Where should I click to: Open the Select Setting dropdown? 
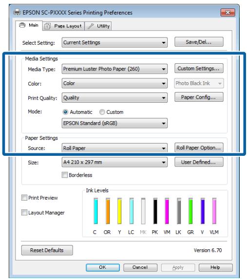click(x=114, y=42)
